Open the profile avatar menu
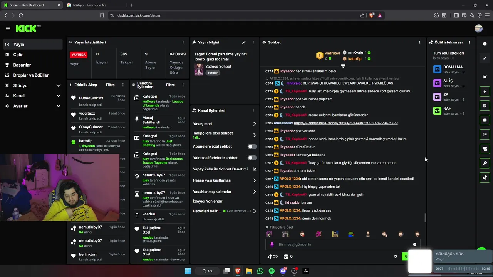 tap(479, 28)
